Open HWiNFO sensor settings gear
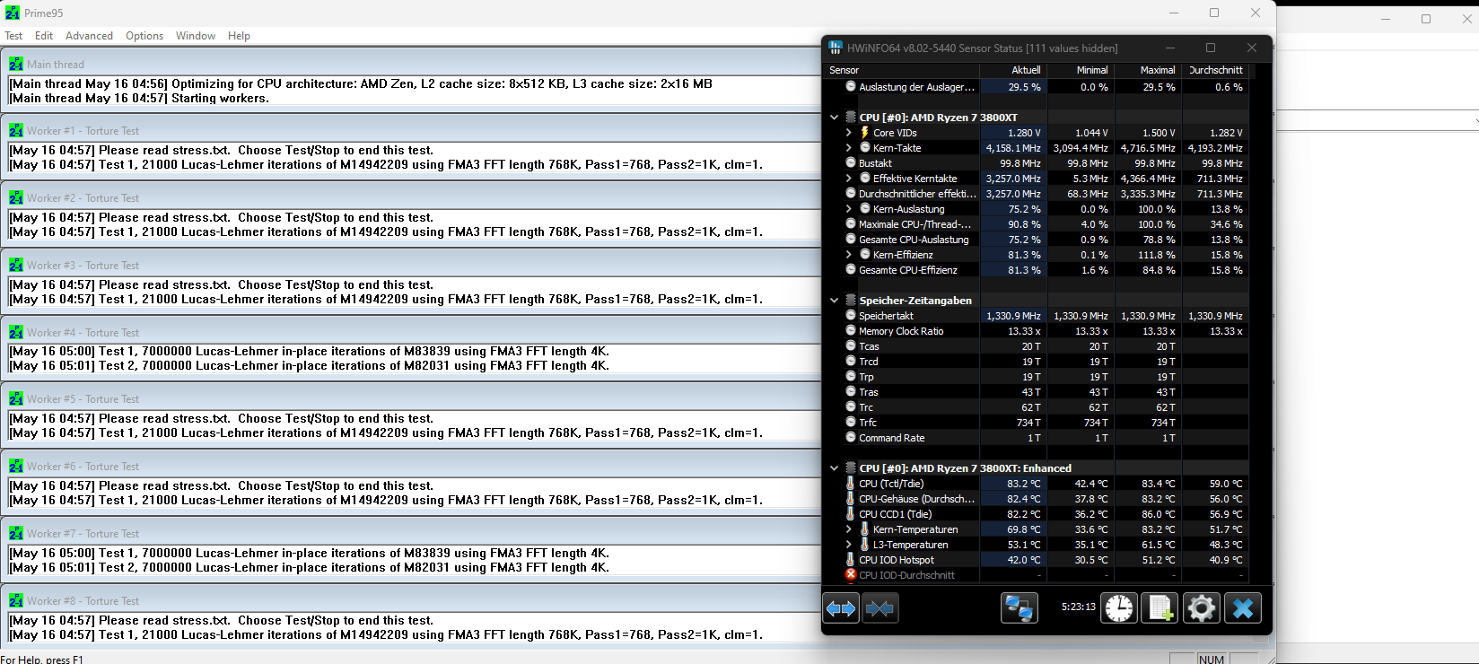This screenshot has width=1479, height=664. [1201, 608]
